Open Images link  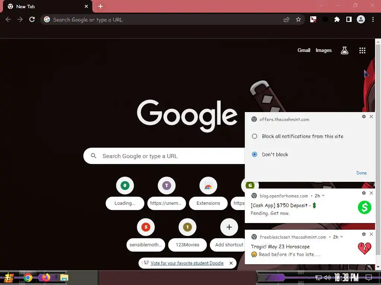coord(323,50)
